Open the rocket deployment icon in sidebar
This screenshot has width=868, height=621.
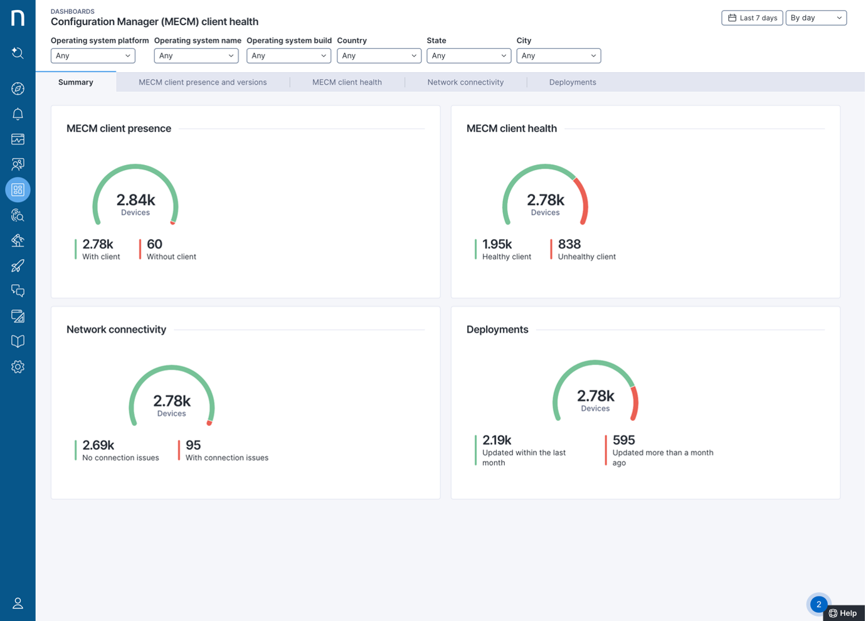(x=18, y=265)
